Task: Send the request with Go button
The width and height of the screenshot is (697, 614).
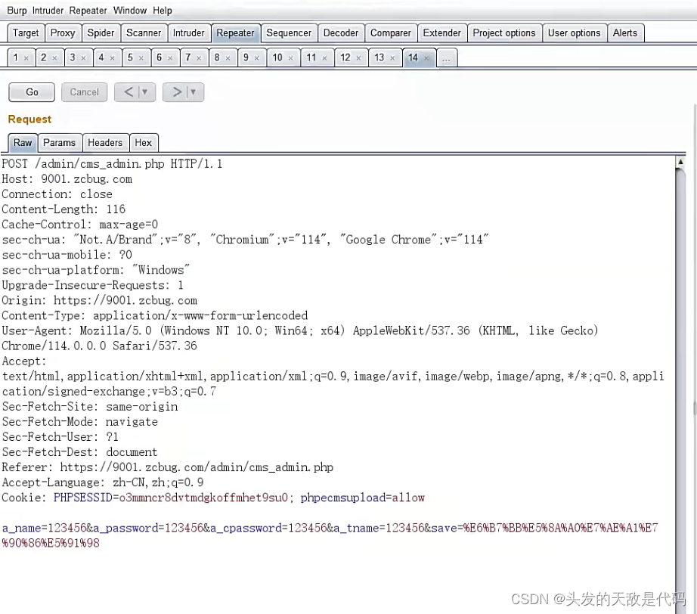Action: pyautogui.click(x=32, y=92)
